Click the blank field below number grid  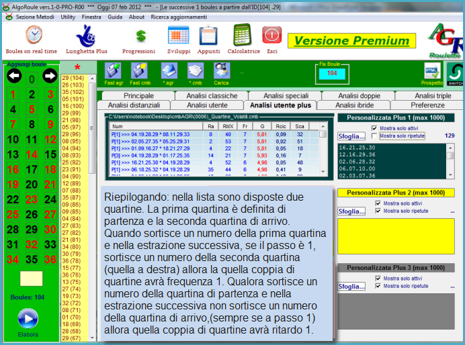click(x=31, y=279)
